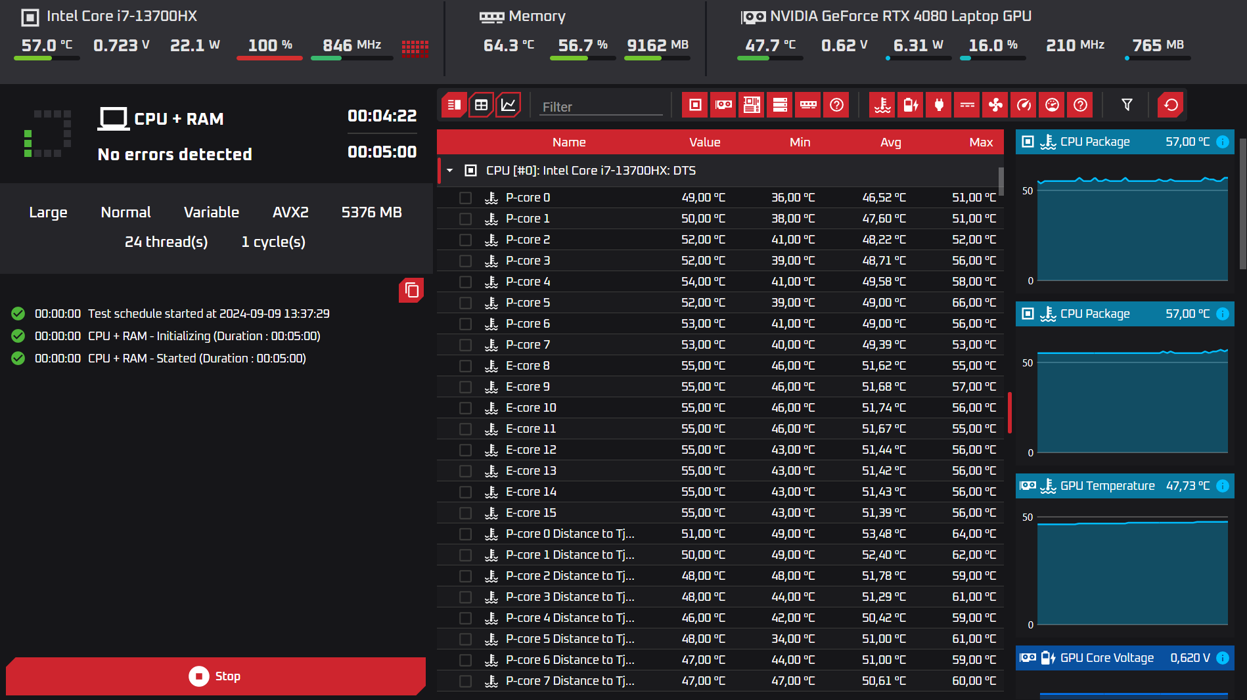Sort the table by Name column
This screenshot has height=700, width=1247.
click(x=569, y=142)
